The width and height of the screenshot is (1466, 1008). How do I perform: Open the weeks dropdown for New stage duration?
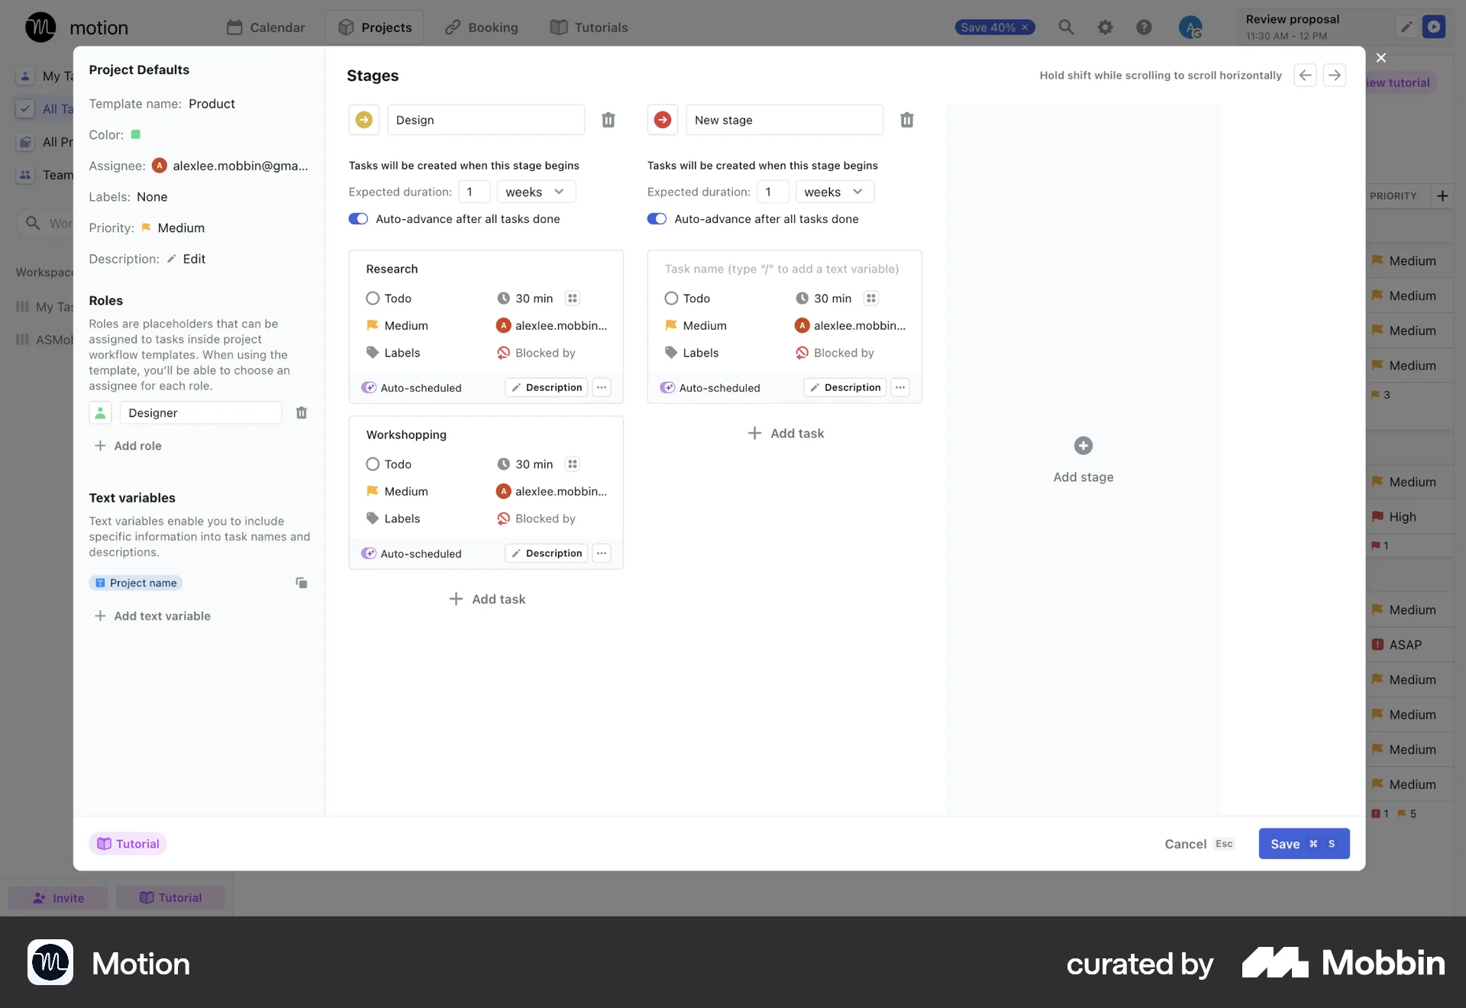click(834, 192)
